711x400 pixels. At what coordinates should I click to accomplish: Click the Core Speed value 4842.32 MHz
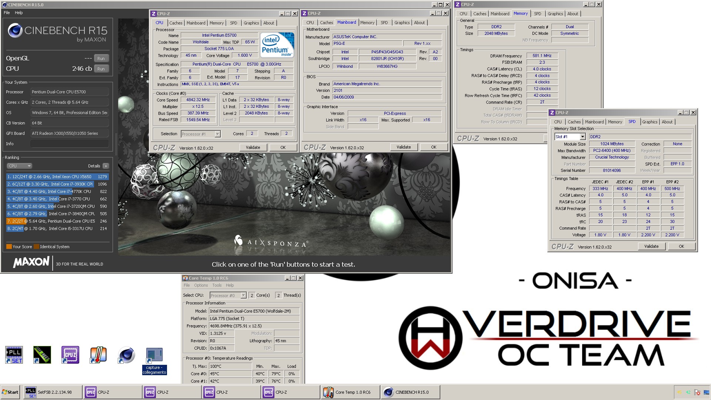pyautogui.click(x=198, y=100)
